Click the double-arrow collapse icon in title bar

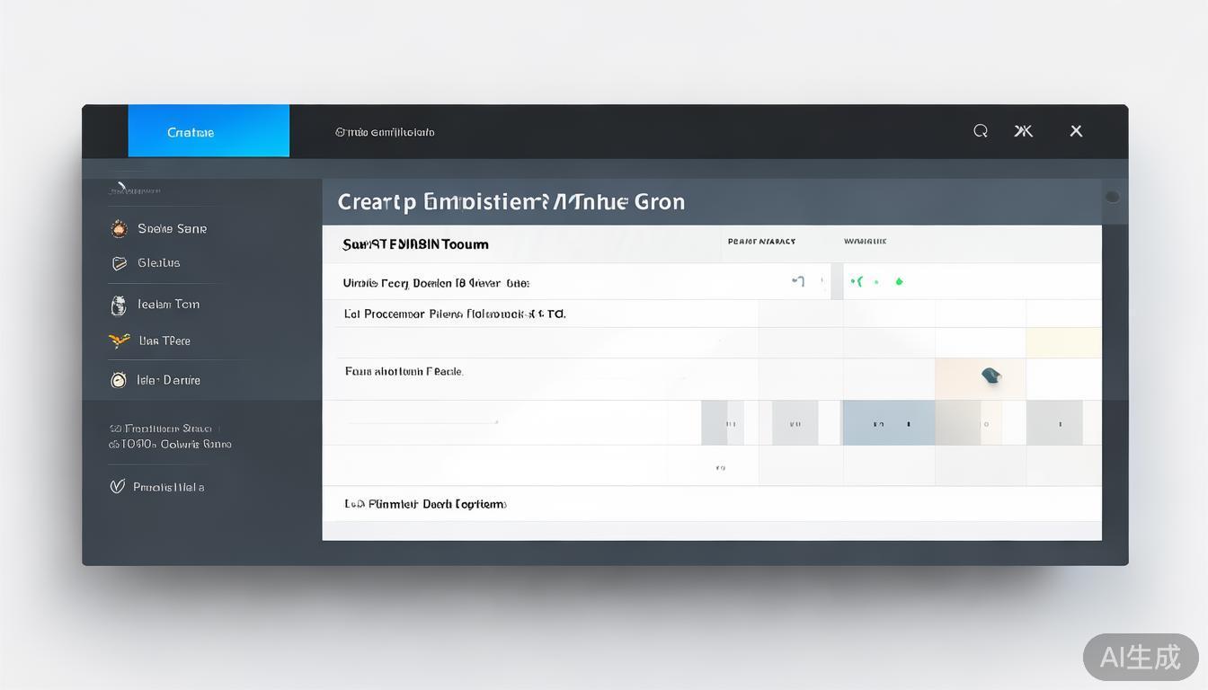pos(1023,131)
